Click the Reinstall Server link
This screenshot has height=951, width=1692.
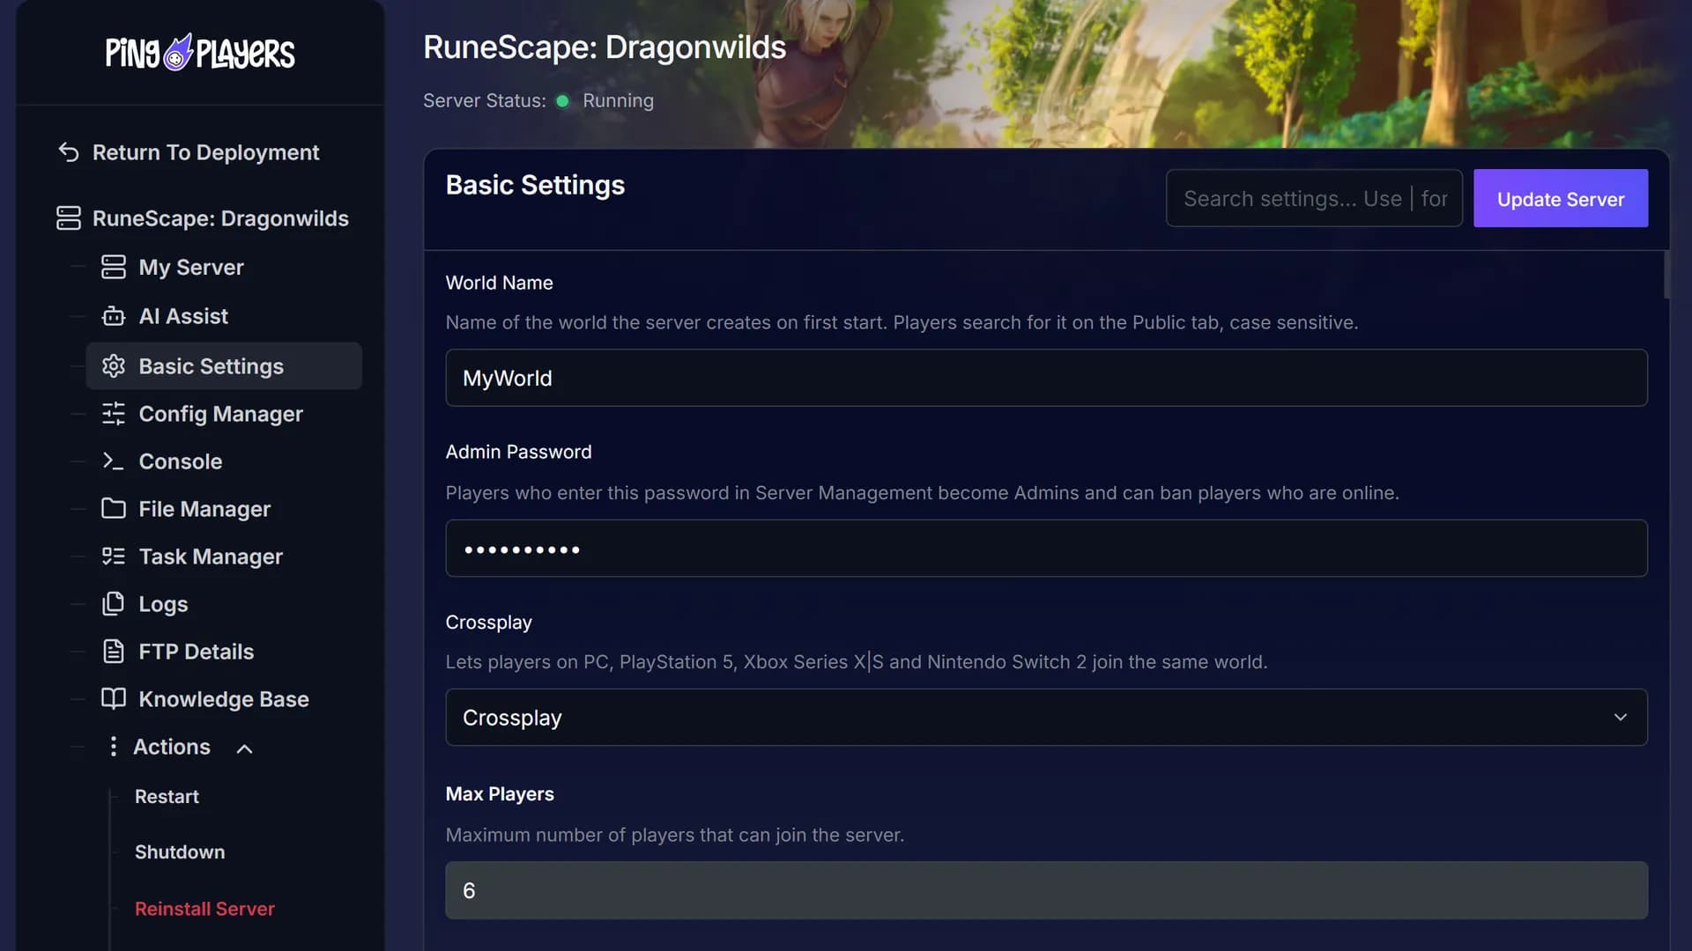(x=204, y=909)
